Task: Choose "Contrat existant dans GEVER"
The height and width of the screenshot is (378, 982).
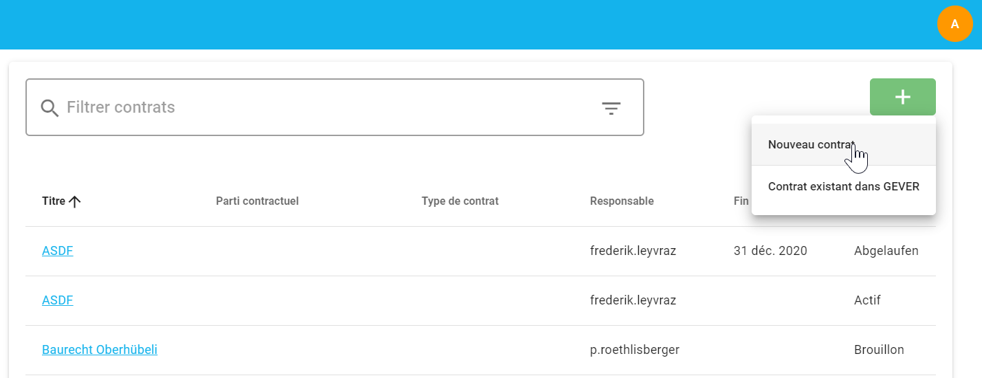Action: click(843, 186)
